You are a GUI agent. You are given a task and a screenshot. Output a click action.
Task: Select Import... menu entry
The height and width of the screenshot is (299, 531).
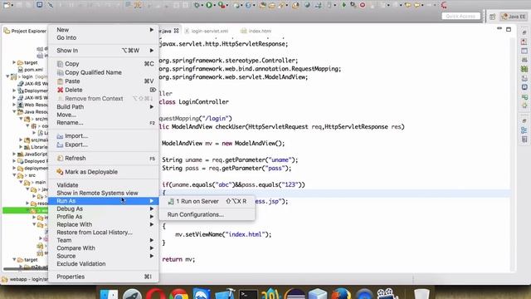(x=103, y=136)
